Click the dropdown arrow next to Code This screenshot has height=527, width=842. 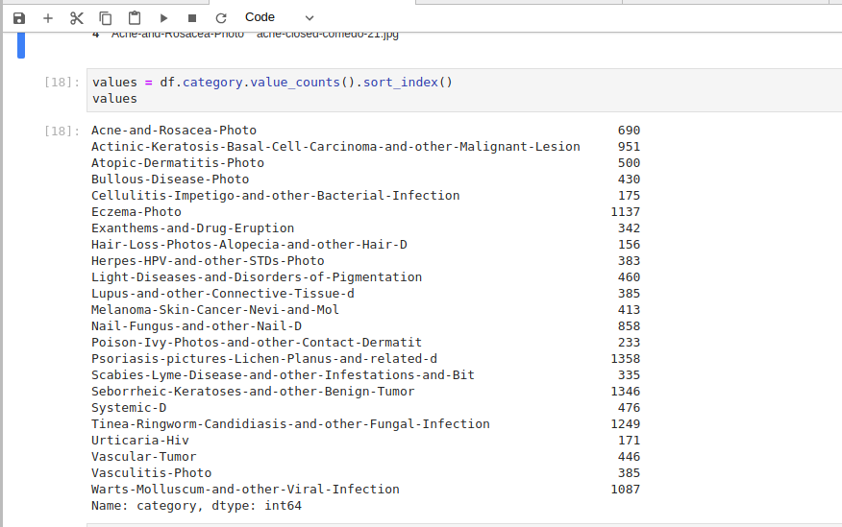tap(309, 18)
